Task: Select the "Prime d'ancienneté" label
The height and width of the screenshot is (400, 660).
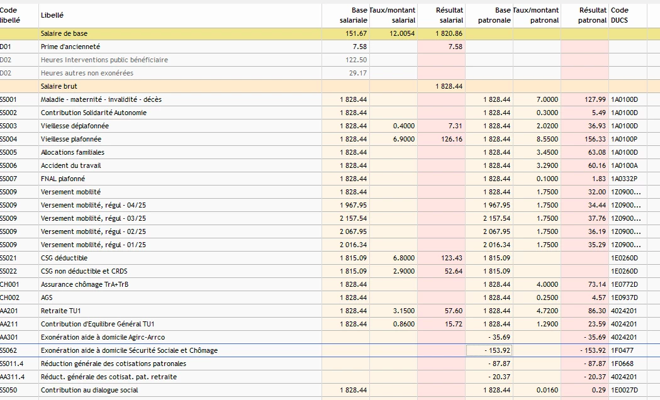Action: [70, 47]
